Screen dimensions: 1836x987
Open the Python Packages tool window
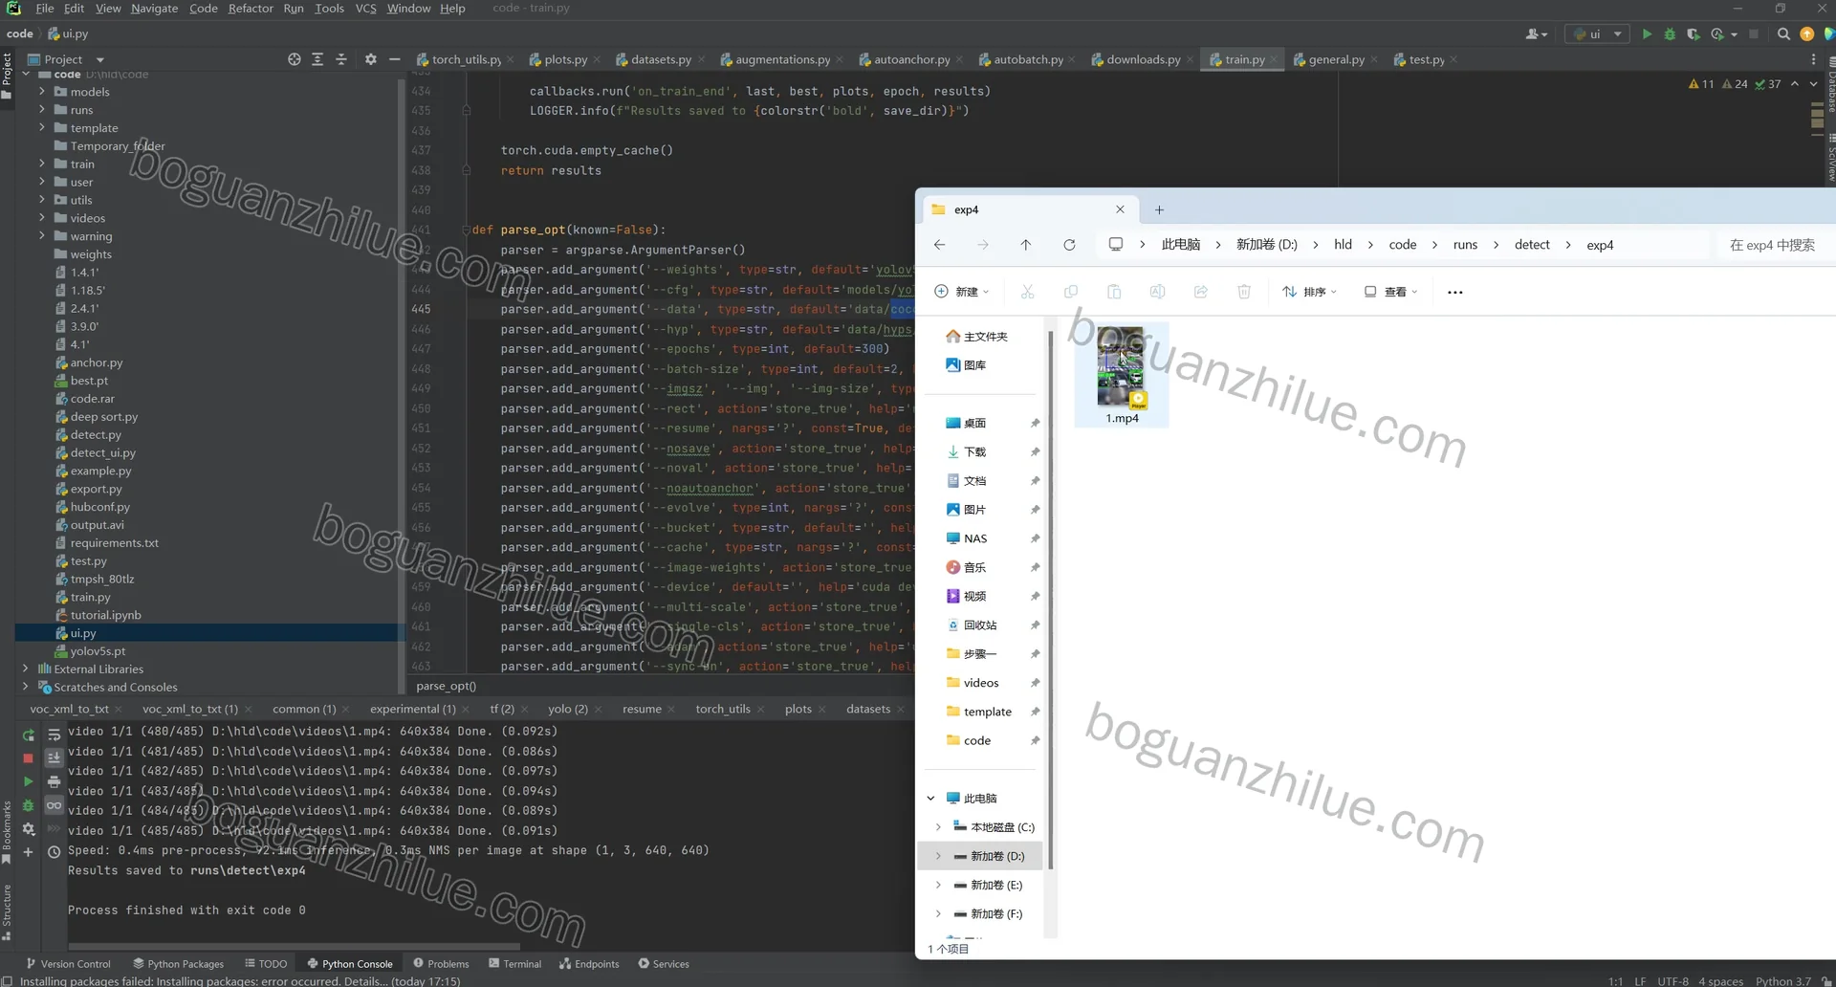179,963
